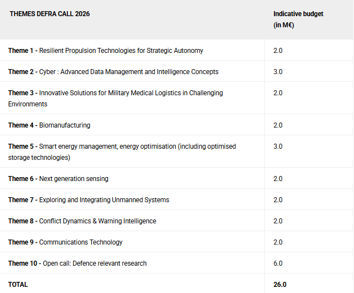Select the Theme 1 Resilient Propulsion Technologies row

coord(106,51)
